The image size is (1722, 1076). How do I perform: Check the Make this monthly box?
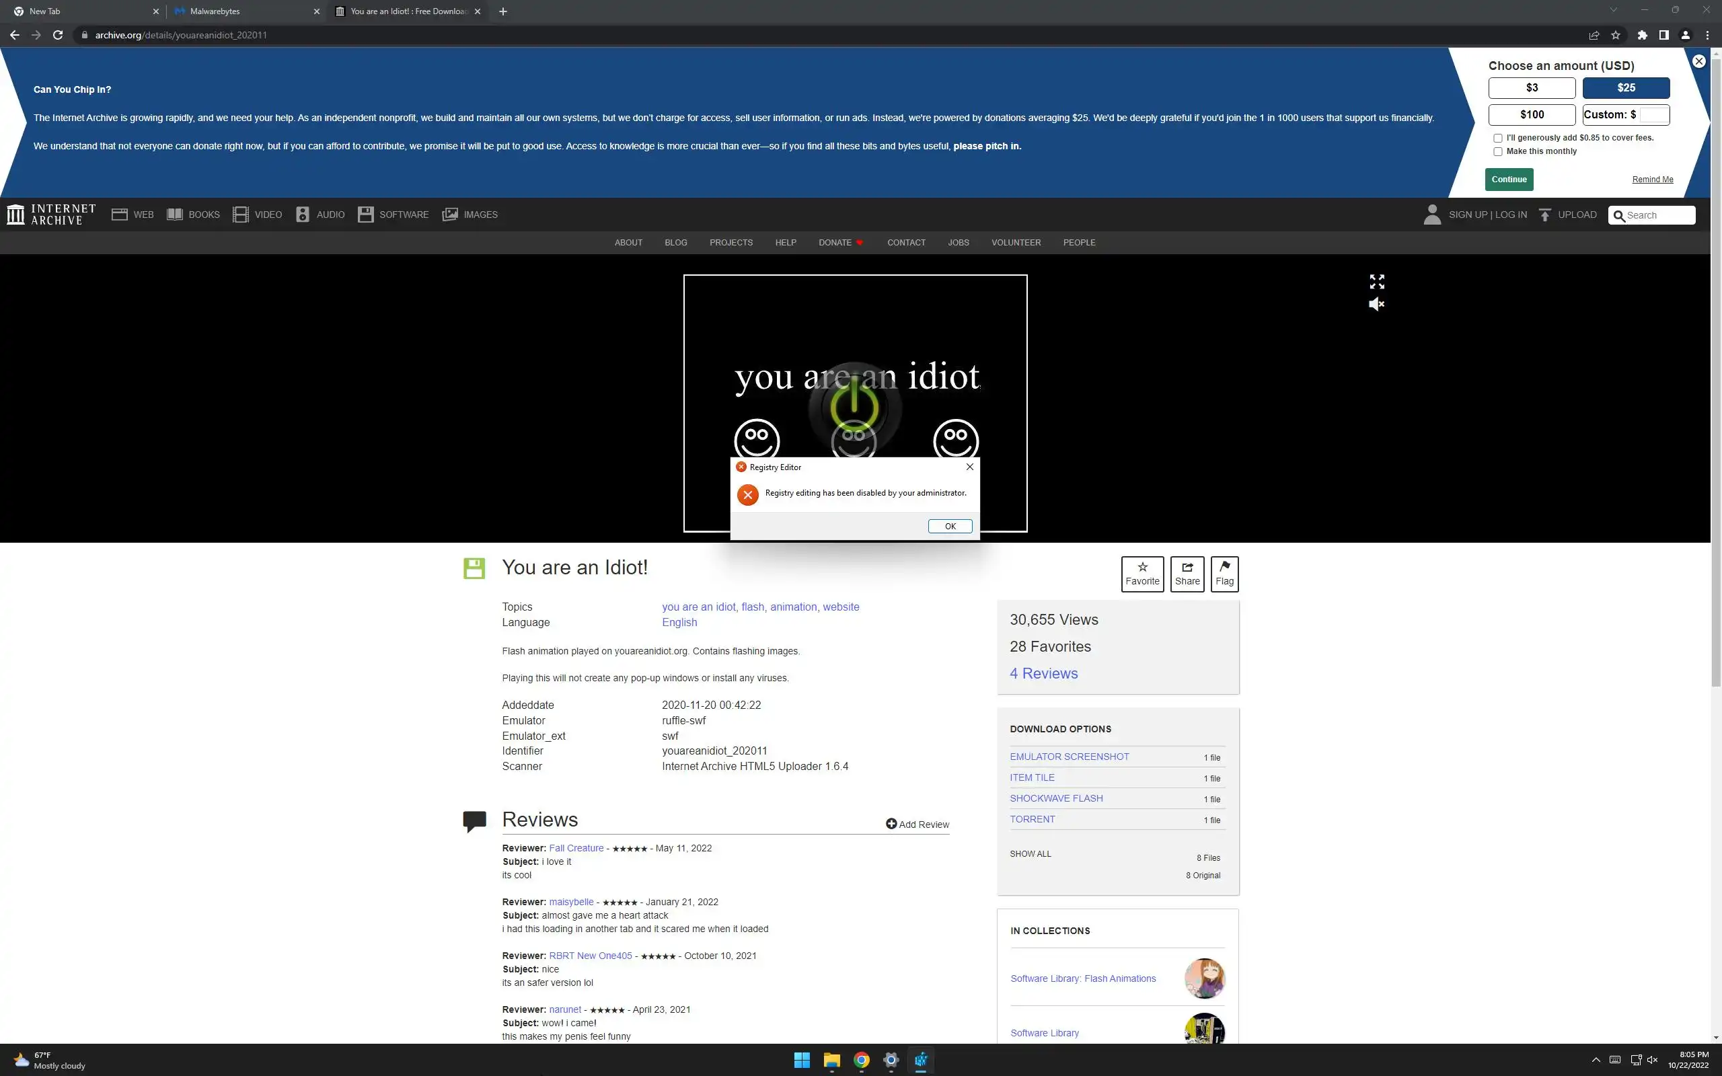[1498, 151]
